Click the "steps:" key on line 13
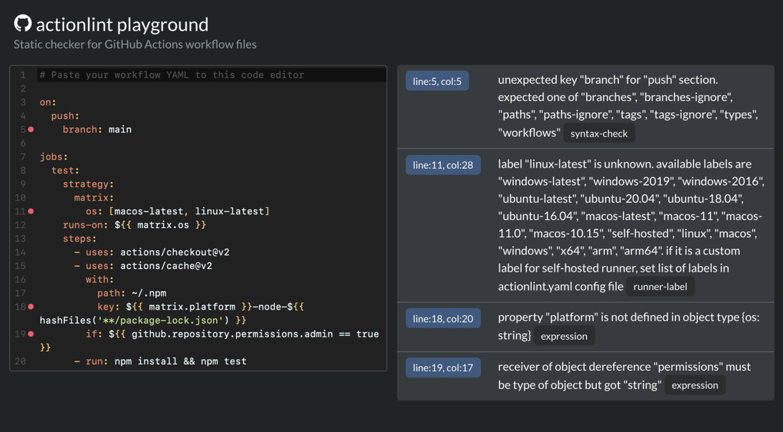This screenshot has width=783, height=432. (x=80, y=238)
